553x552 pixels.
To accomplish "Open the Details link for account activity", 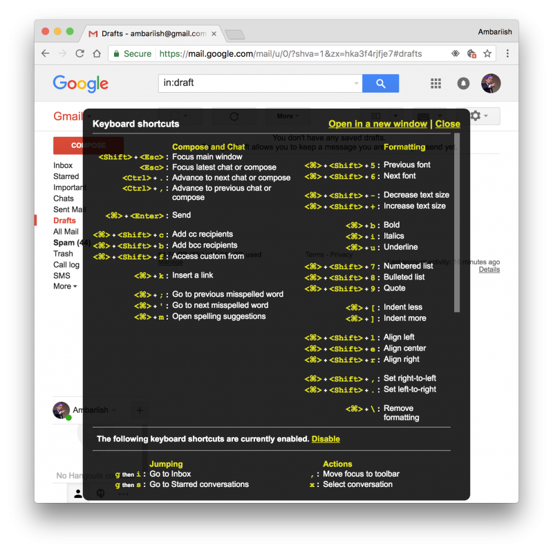I will coord(489,270).
